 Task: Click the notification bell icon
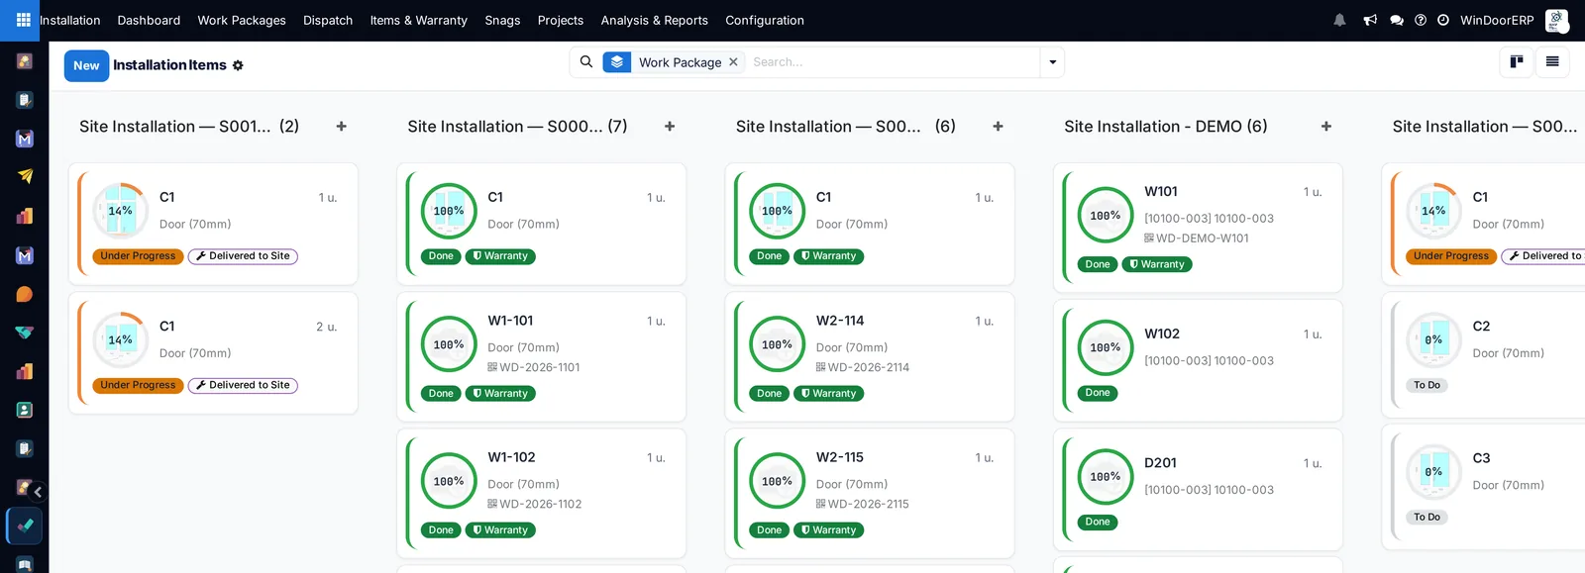coord(1339,20)
